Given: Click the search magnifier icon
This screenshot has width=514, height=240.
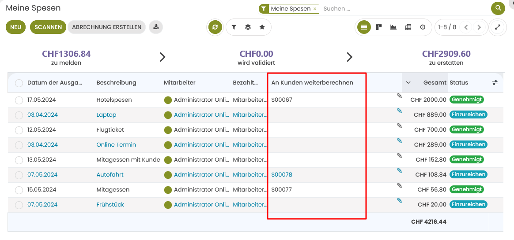Looking at the screenshot, I should click(x=498, y=8).
